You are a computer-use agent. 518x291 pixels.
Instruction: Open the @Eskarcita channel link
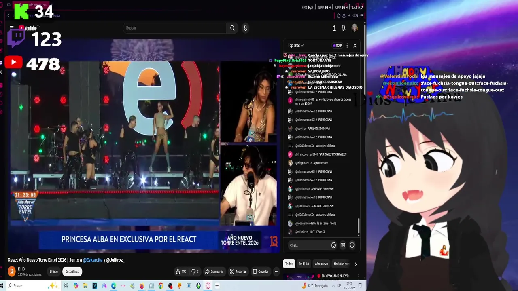[x=93, y=260]
